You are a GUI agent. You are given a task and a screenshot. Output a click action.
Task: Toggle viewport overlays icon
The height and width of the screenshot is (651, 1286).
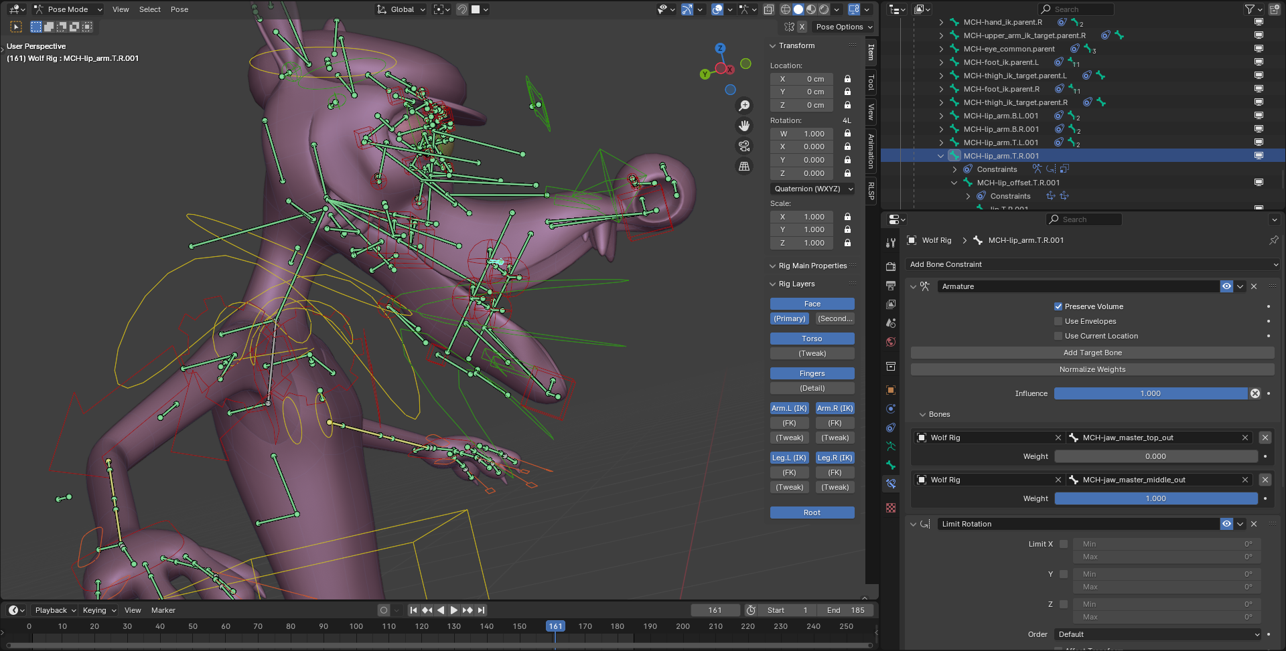(717, 9)
